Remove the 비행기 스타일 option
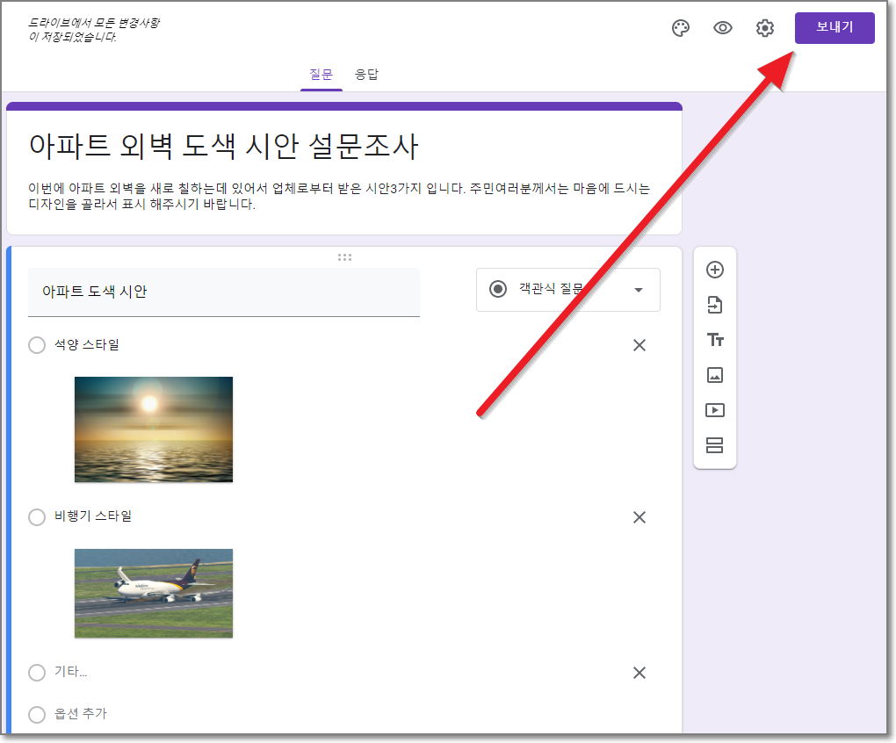 click(x=639, y=516)
